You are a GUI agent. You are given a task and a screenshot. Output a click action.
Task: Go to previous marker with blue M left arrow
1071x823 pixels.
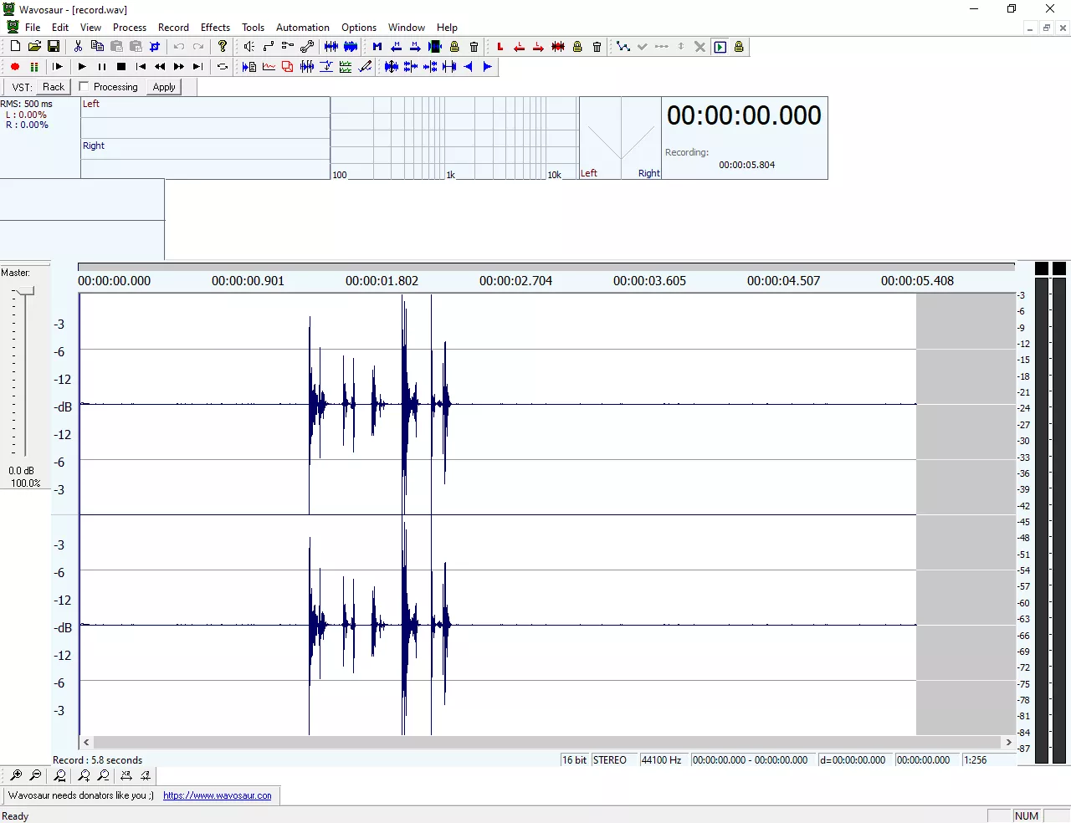(397, 47)
